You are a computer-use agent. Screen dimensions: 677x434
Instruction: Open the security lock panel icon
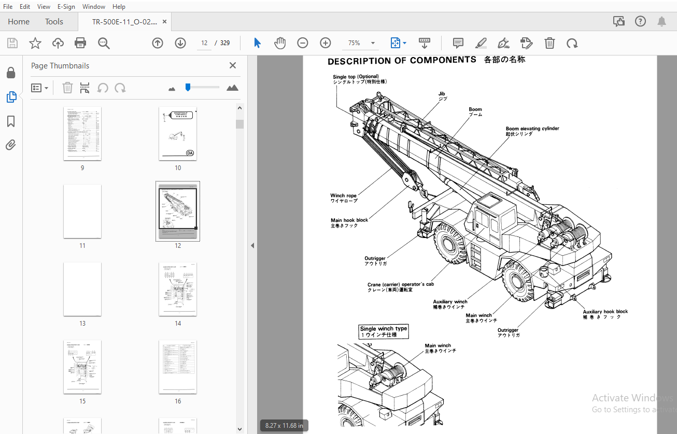pyautogui.click(x=11, y=73)
